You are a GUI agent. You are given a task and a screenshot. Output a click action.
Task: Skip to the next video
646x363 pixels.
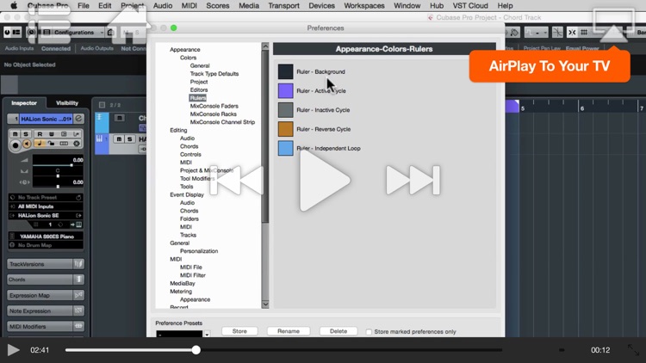pyautogui.click(x=413, y=181)
